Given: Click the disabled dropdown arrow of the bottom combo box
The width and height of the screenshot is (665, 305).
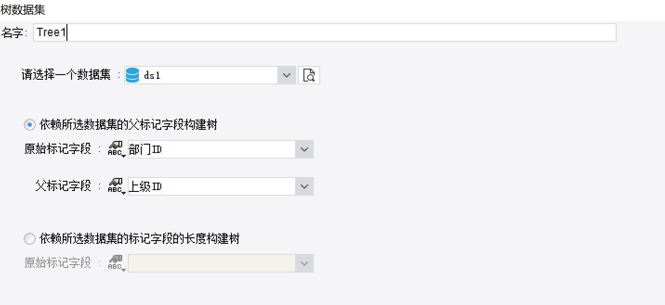Looking at the screenshot, I should (x=304, y=263).
